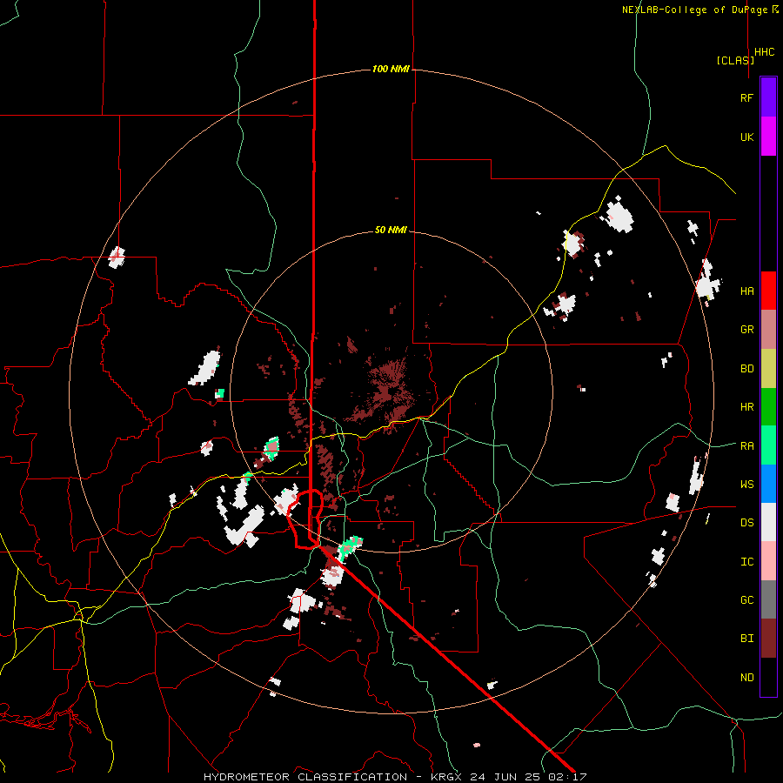The width and height of the screenshot is (783, 783).
Task: Pick the RA light-green legend swatch
Action: (768, 445)
